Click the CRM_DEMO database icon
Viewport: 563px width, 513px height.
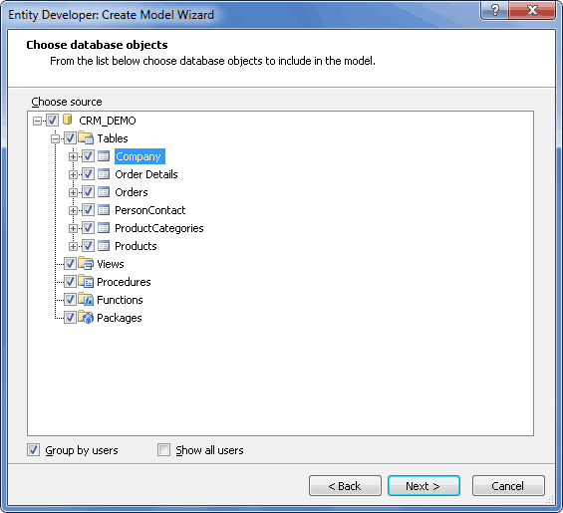[x=67, y=120]
